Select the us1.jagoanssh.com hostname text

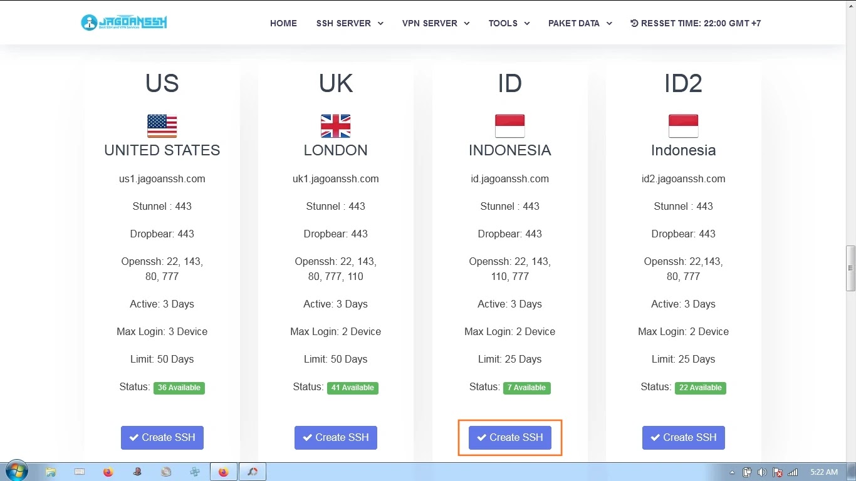162,178
